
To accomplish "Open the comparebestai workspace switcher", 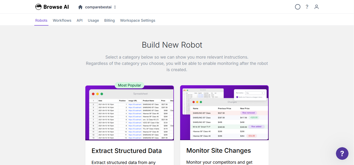I will [x=101, y=7].
